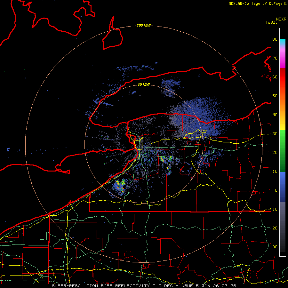Image resolution: width=288 pixels, height=288 pixels.
Task: Click the 40 value on the dBZ scale
Action: [275, 115]
